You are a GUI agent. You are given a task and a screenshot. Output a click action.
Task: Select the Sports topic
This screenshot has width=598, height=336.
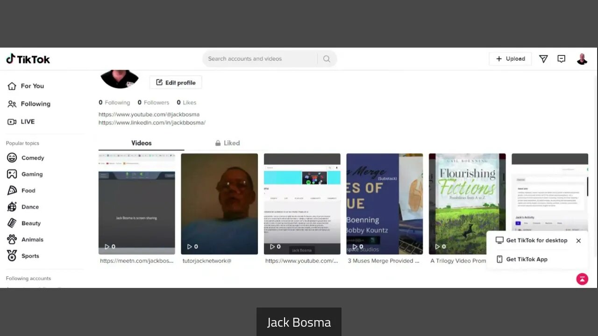coord(23,256)
